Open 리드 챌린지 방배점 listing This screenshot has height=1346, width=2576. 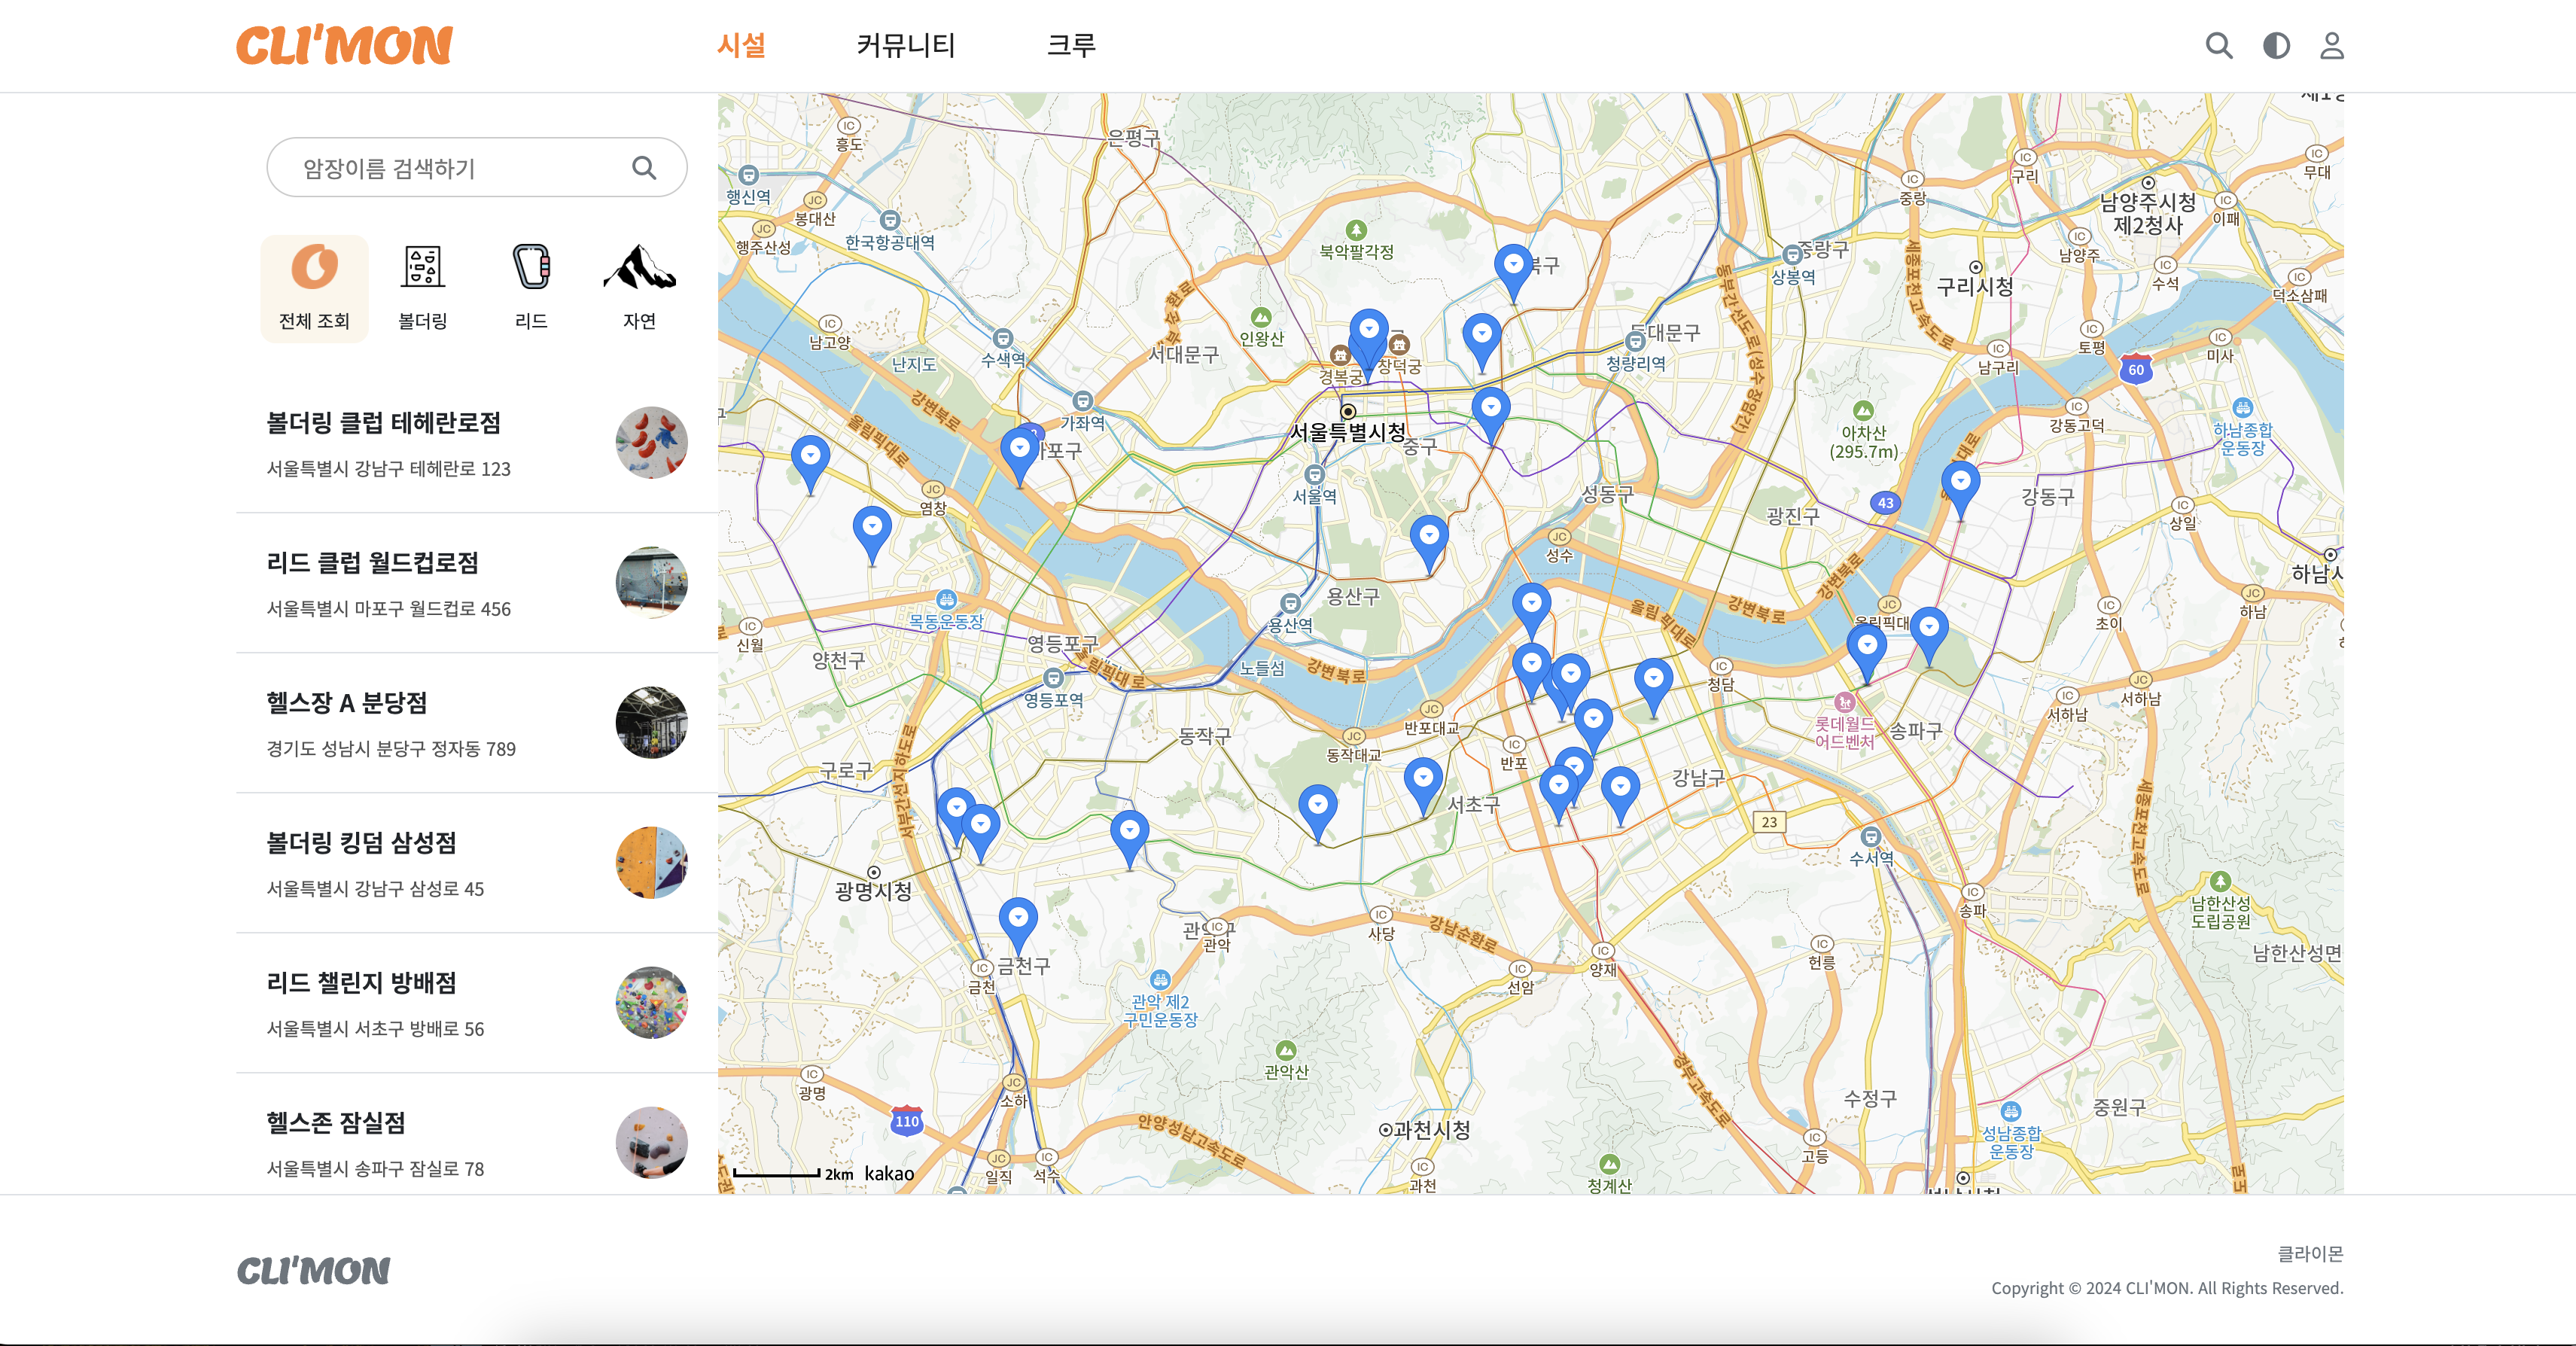pyautogui.click(x=476, y=1003)
